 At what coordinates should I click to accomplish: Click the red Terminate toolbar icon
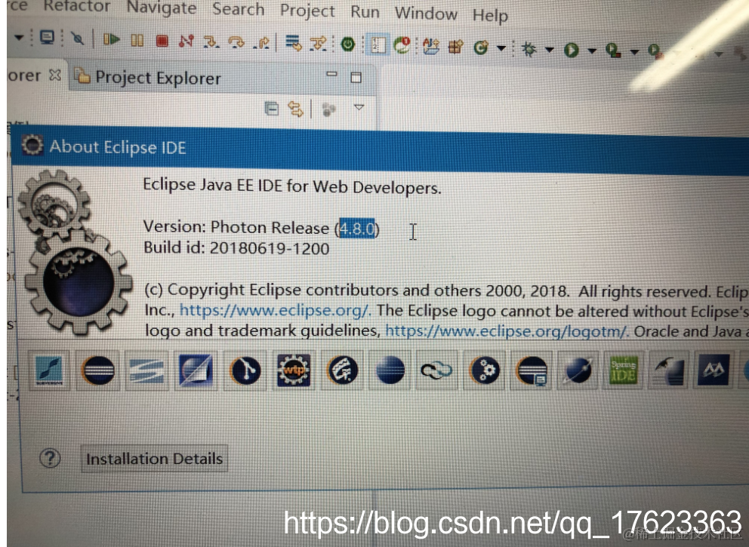pos(162,41)
